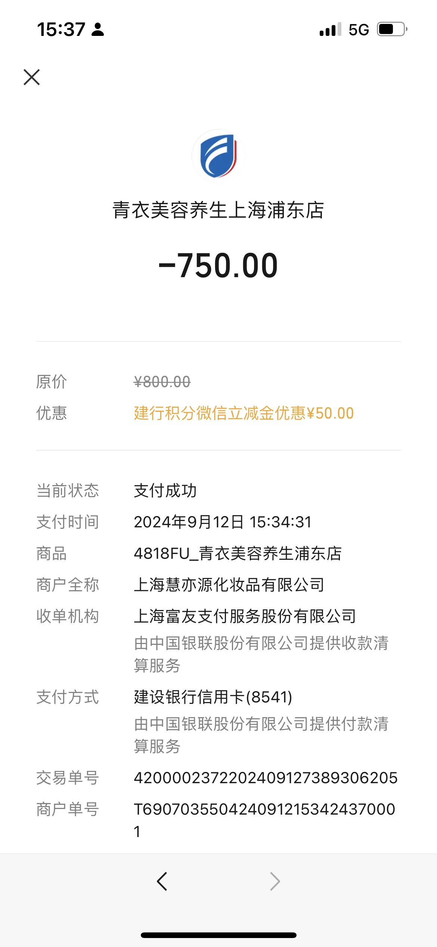This screenshot has height=947, width=437.
Task: Tap merchant full name 上海慧亦源化妆品有限公司
Action: pyautogui.click(x=229, y=585)
